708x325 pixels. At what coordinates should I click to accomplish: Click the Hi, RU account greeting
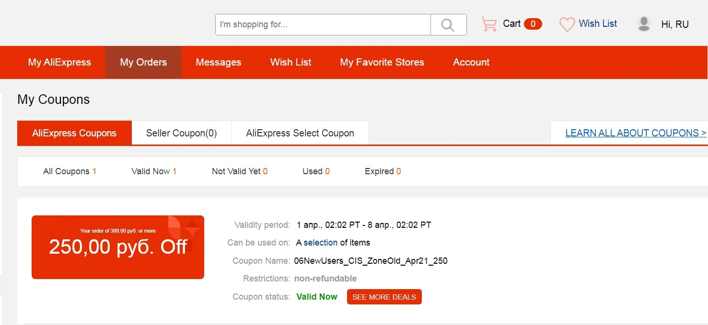(x=675, y=24)
